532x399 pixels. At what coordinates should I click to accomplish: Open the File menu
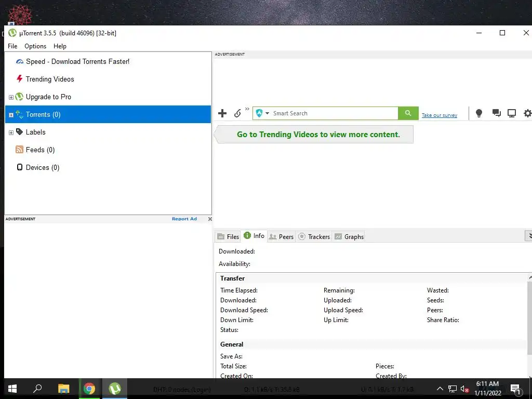(12, 46)
